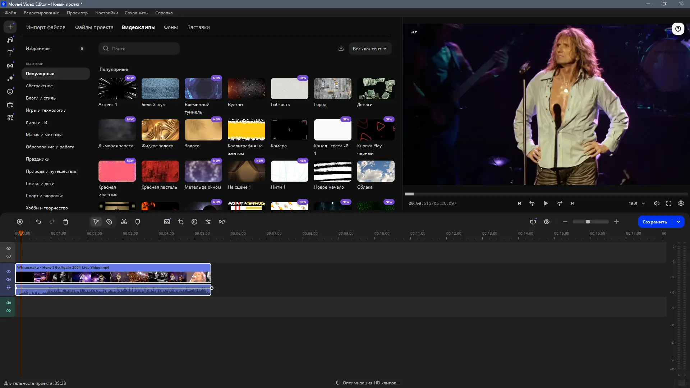Select the scissors cut tool

coord(124,222)
